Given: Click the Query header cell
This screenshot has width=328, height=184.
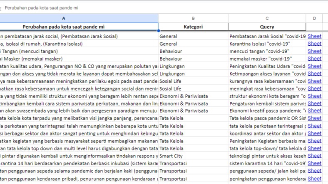Looking at the screenshot, I should click(267, 27).
